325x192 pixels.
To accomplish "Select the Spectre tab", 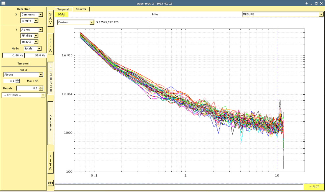I will [x=81, y=9].
